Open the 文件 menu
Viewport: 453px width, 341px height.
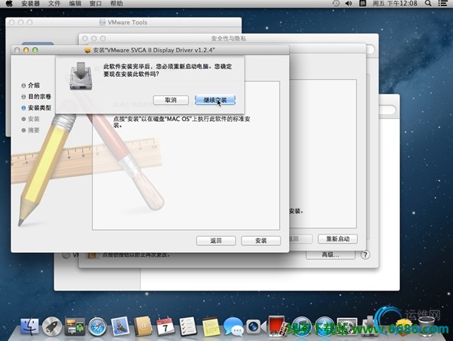click(x=54, y=4)
